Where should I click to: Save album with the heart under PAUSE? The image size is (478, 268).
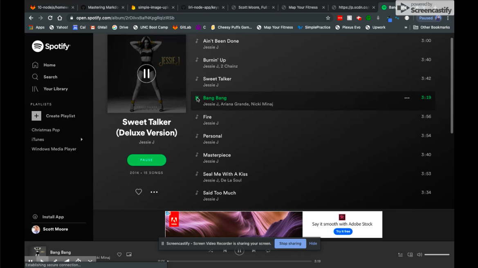(x=139, y=192)
